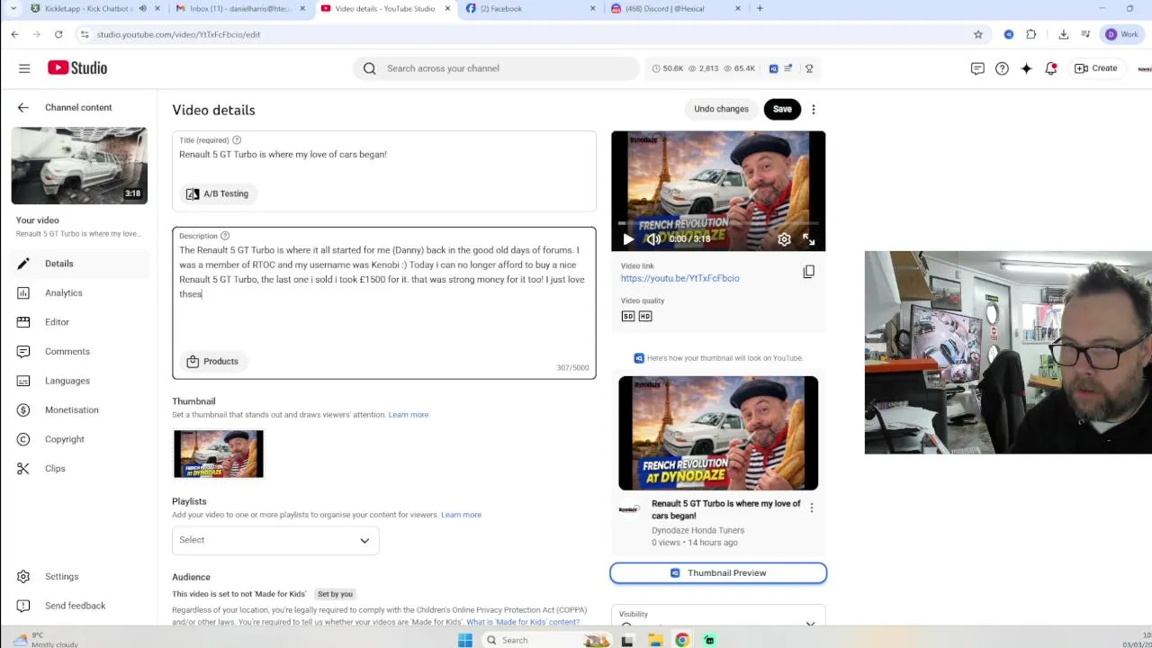This screenshot has height=648, width=1152.
Task: Click the YouTube Studio logo
Action: 77,68
